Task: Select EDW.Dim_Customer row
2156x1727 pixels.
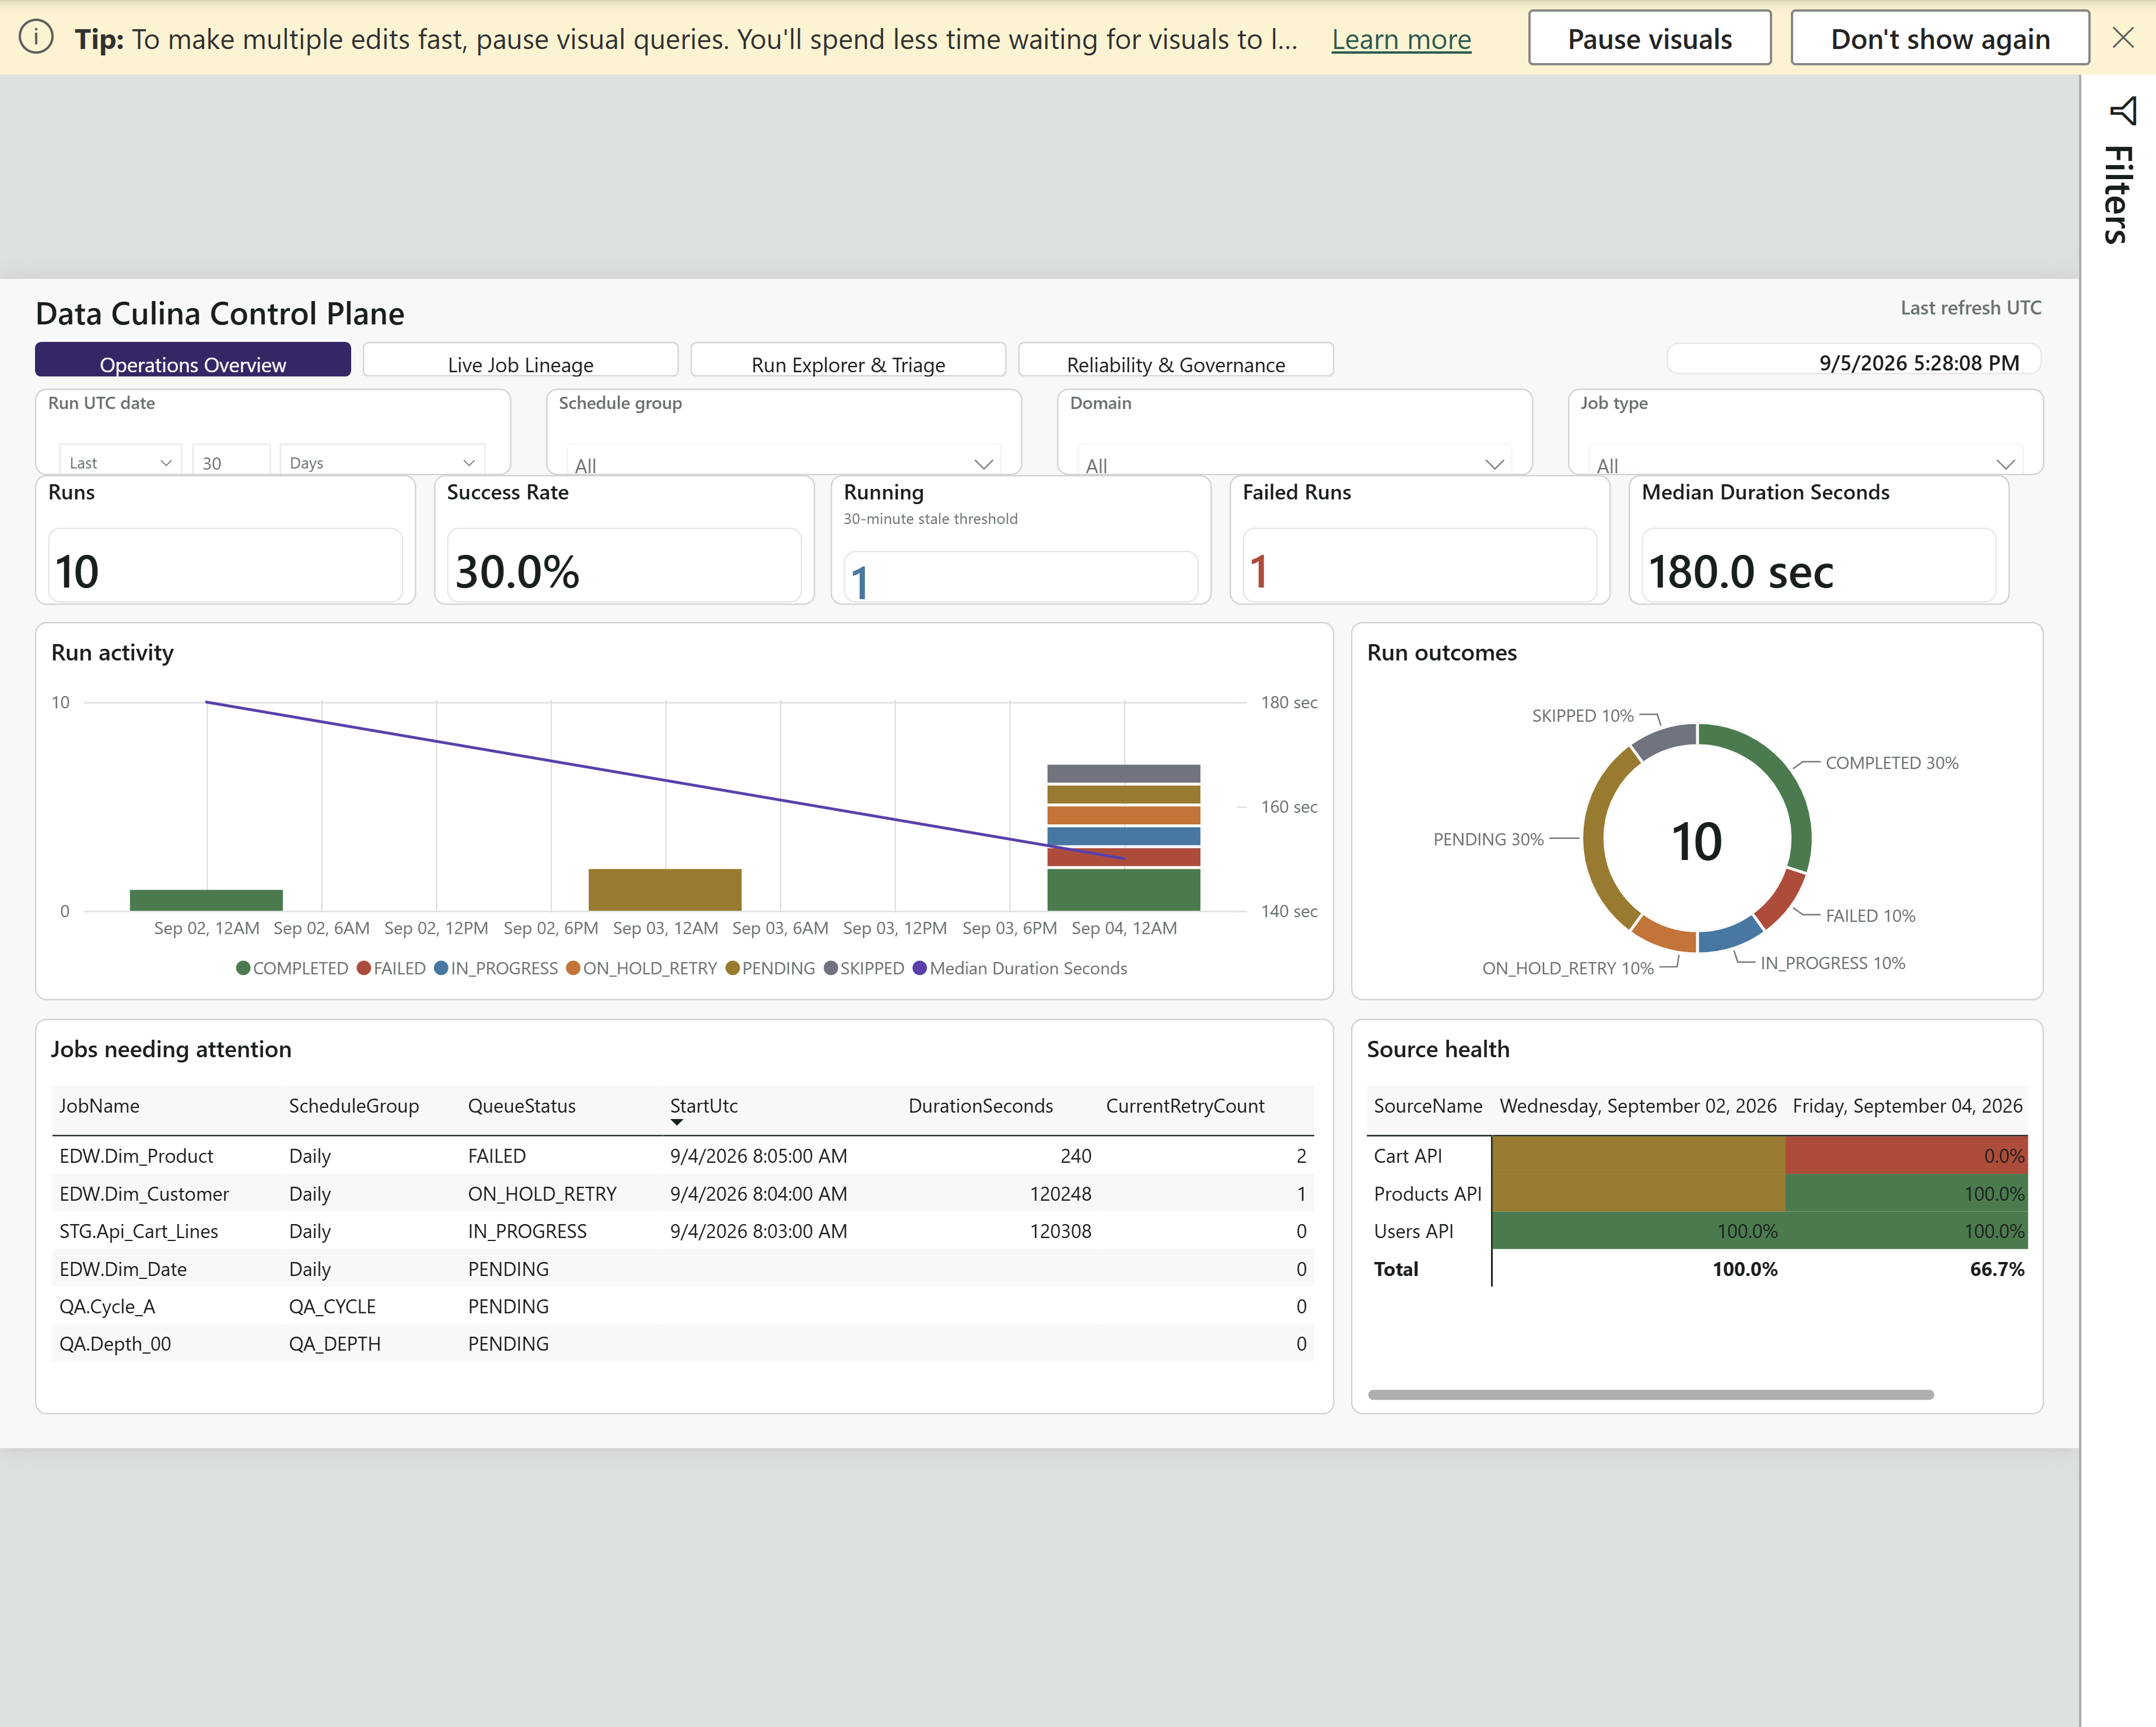Action: point(683,1193)
